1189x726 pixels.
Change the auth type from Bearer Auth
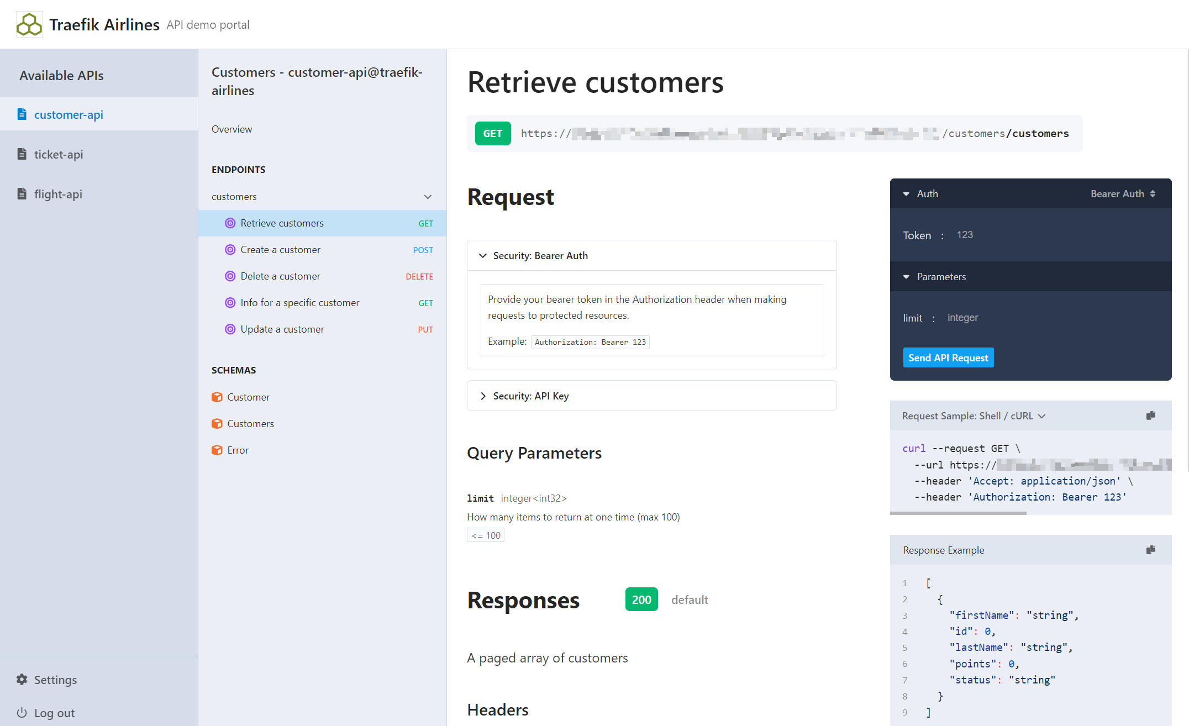click(x=1122, y=193)
